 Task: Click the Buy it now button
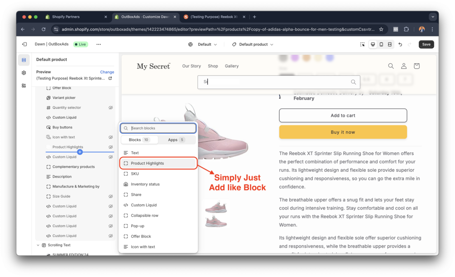[x=343, y=132]
